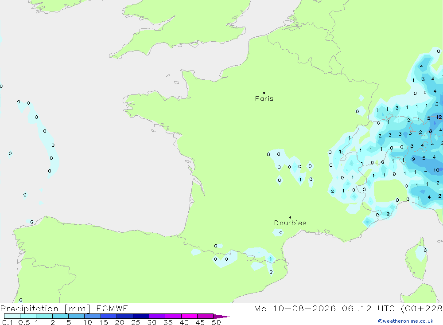Click the Paris city label
443x325 pixels.
point(264,98)
